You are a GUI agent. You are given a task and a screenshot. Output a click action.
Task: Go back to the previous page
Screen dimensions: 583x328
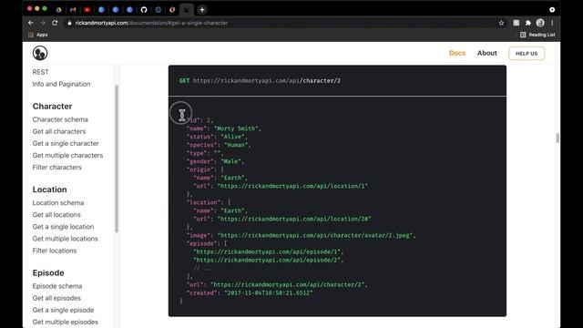31,23
